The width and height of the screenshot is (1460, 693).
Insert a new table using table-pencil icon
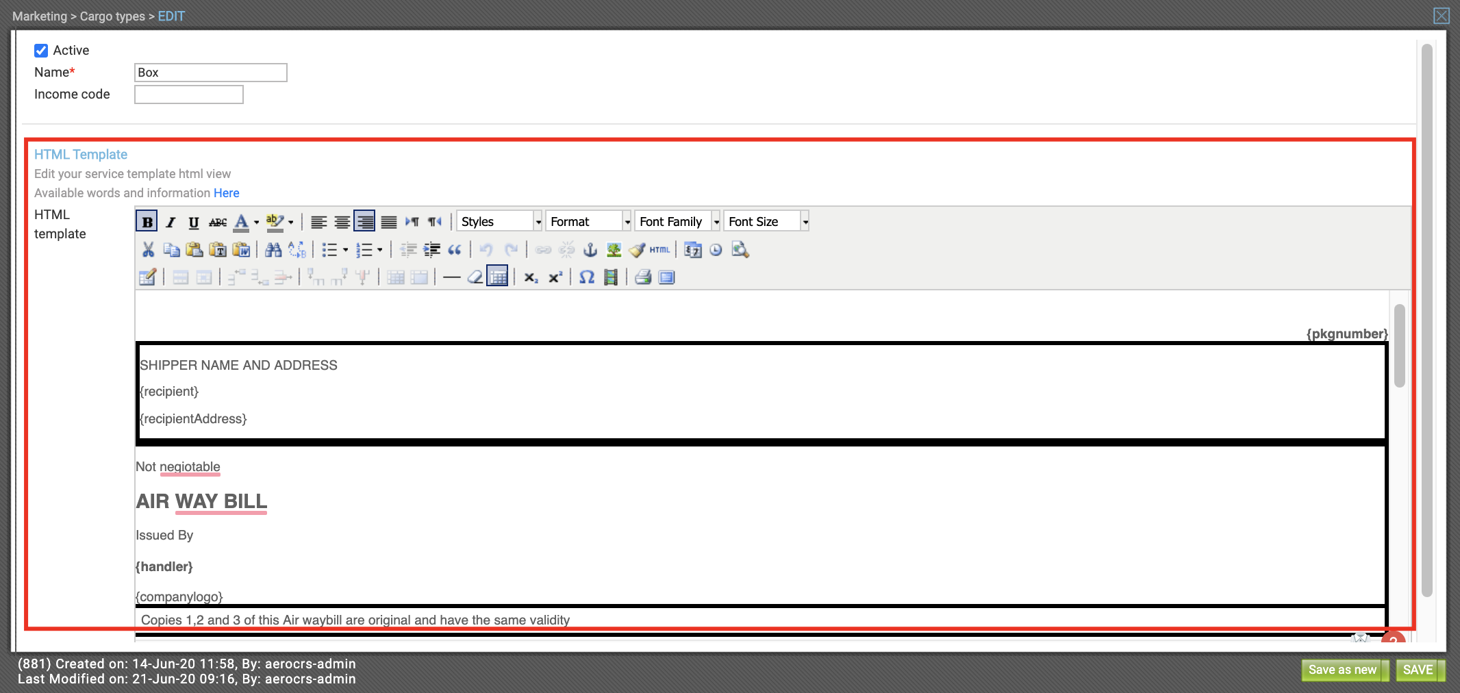pos(148,277)
